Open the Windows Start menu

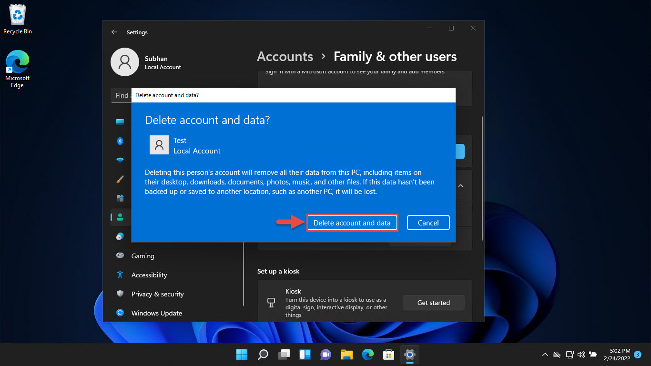(242, 355)
